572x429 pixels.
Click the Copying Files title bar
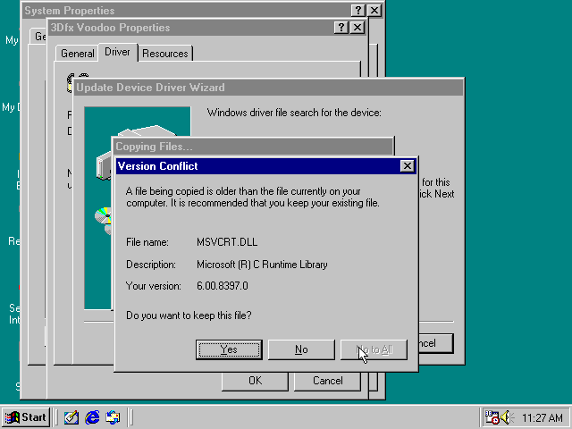[x=253, y=147]
